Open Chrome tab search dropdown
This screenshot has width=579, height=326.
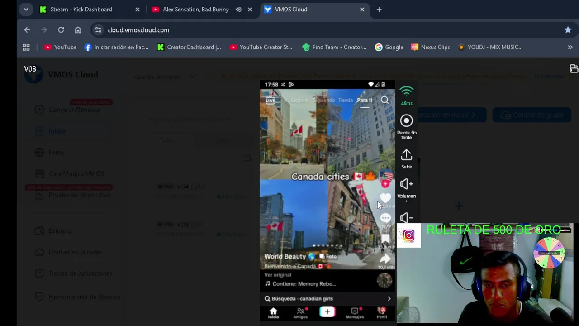click(26, 9)
